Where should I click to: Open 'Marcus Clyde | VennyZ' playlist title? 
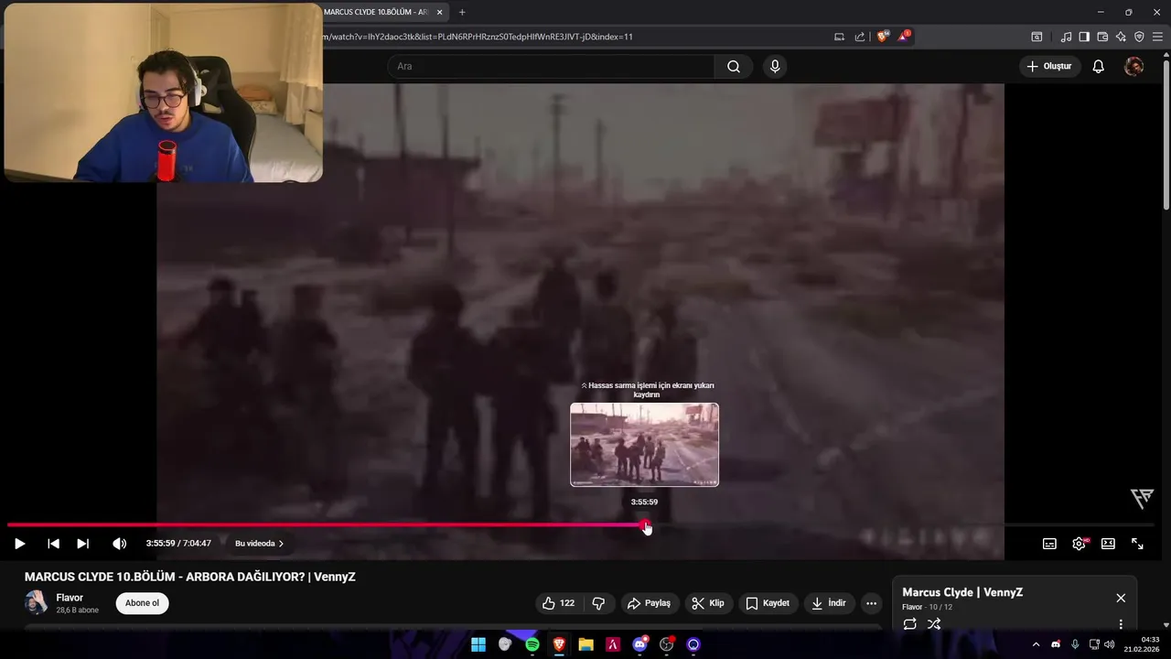click(x=962, y=592)
